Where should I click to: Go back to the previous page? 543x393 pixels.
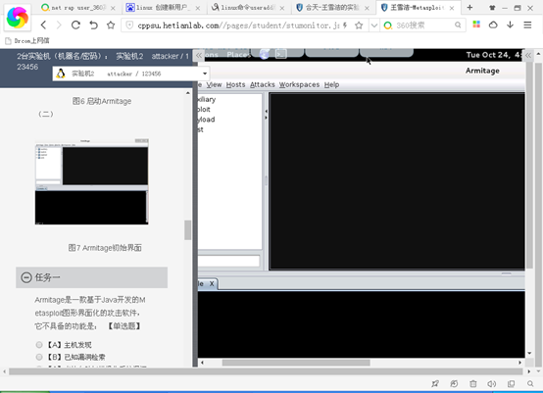(44, 25)
